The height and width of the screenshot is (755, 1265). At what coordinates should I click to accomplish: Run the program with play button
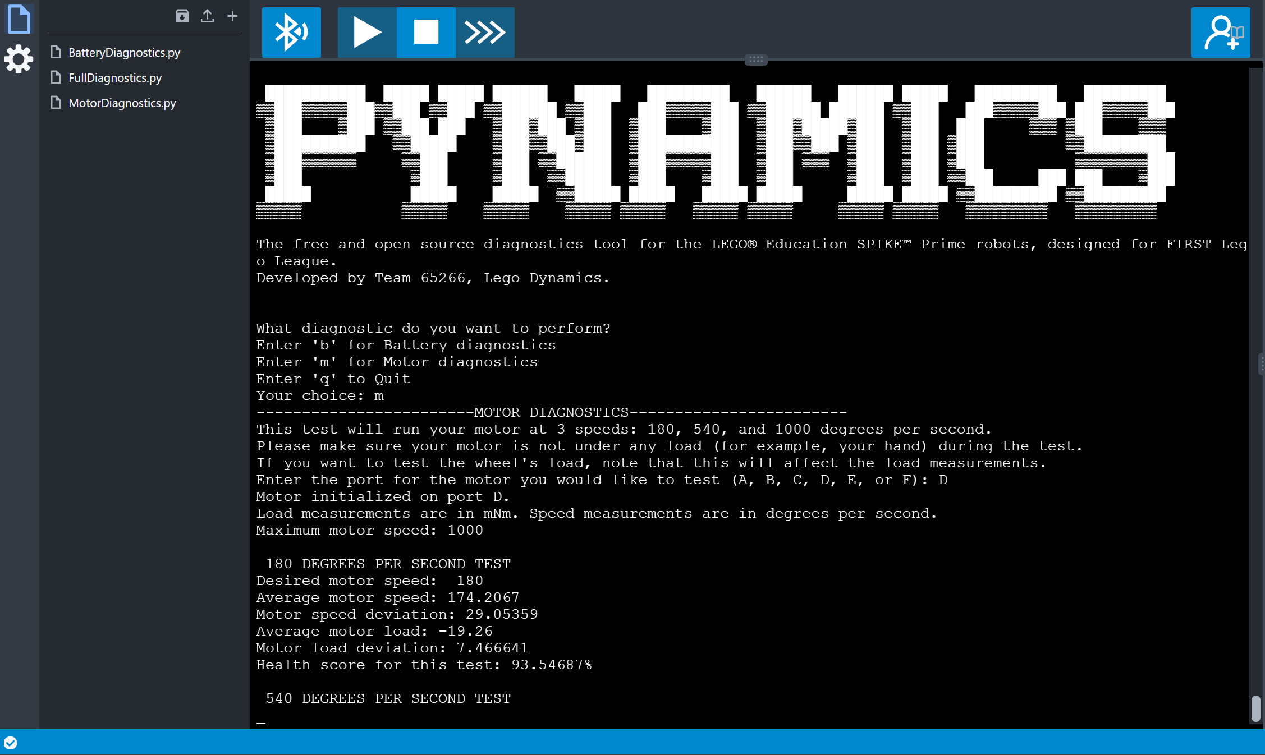[367, 32]
